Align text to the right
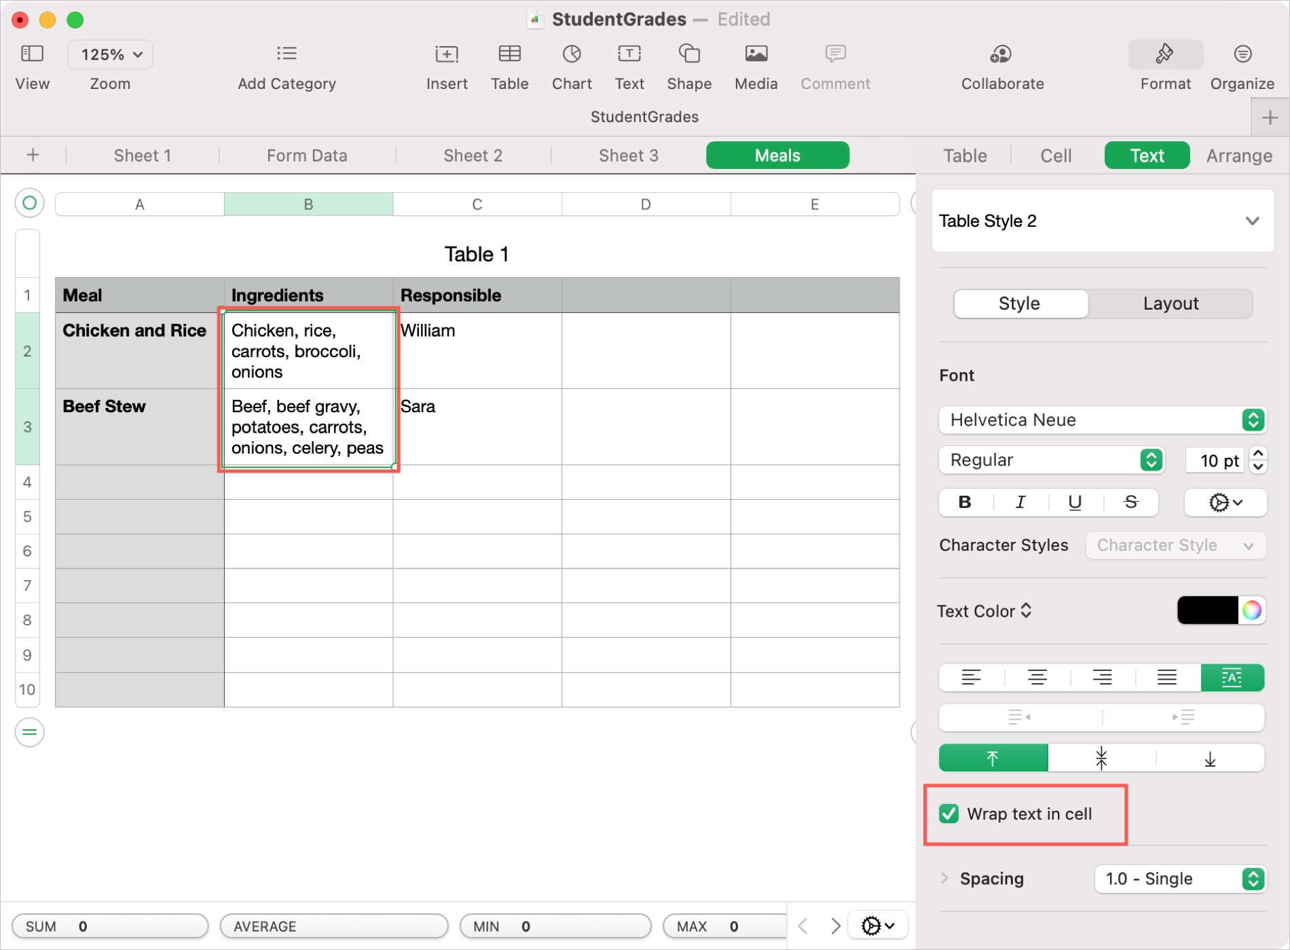Image resolution: width=1290 pixels, height=950 pixels. click(x=1102, y=678)
